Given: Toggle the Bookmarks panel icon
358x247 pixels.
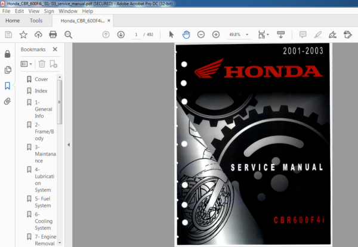Looking at the screenshot, I should tap(8, 86).
